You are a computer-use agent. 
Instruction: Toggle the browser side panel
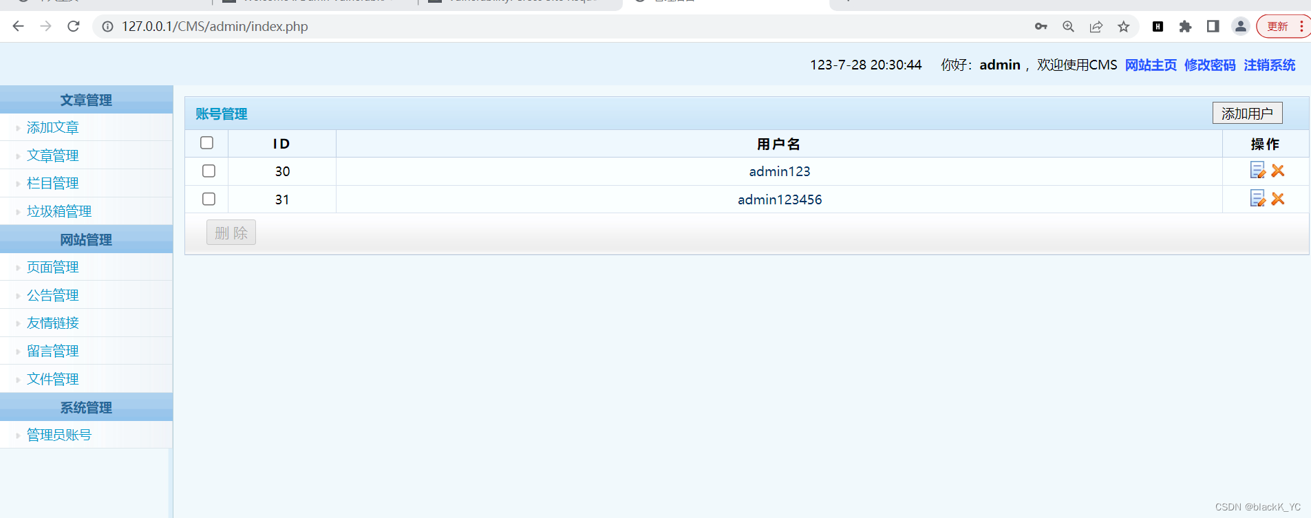[x=1213, y=26]
